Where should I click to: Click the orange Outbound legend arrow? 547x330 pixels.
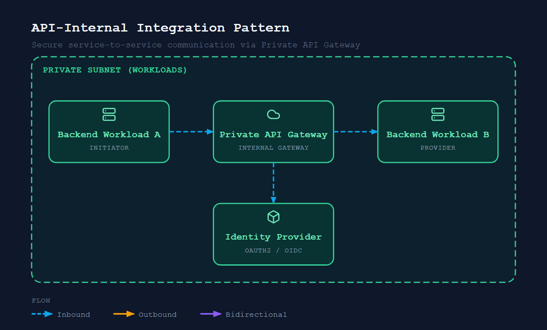pos(124,314)
